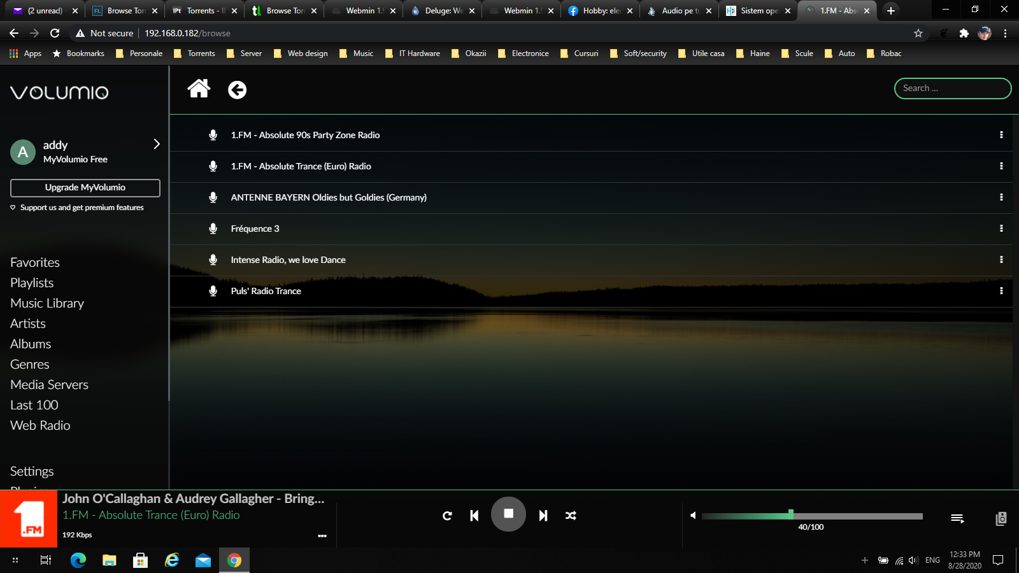The image size is (1019, 573).
Task: Toggle repeat playback mode
Action: pos(447,516)
